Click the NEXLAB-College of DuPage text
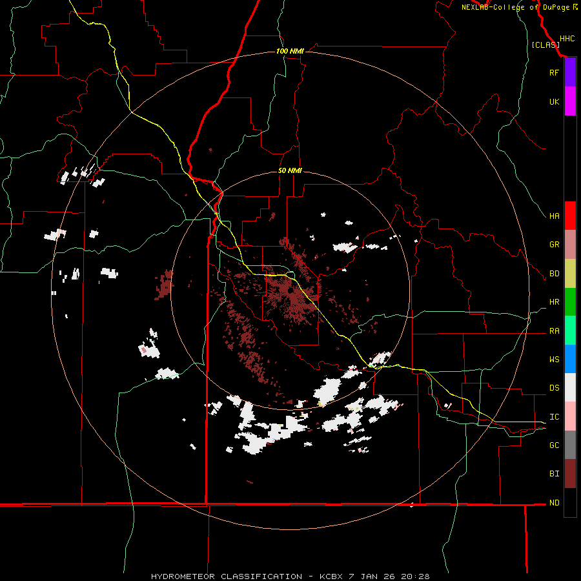This screenshot has height=581, width=581. point(516,7)
